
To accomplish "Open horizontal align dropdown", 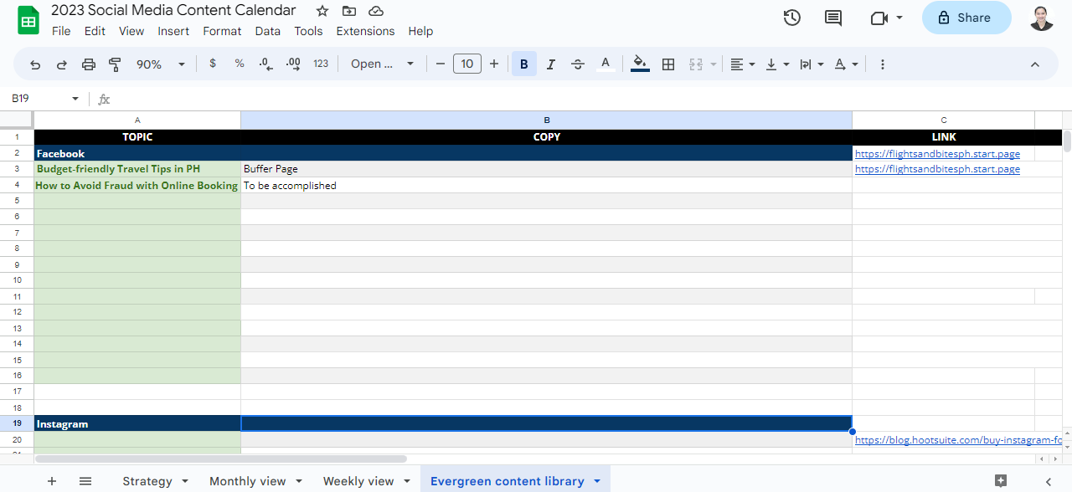I will pyautogui.click(x=742, y=64).
